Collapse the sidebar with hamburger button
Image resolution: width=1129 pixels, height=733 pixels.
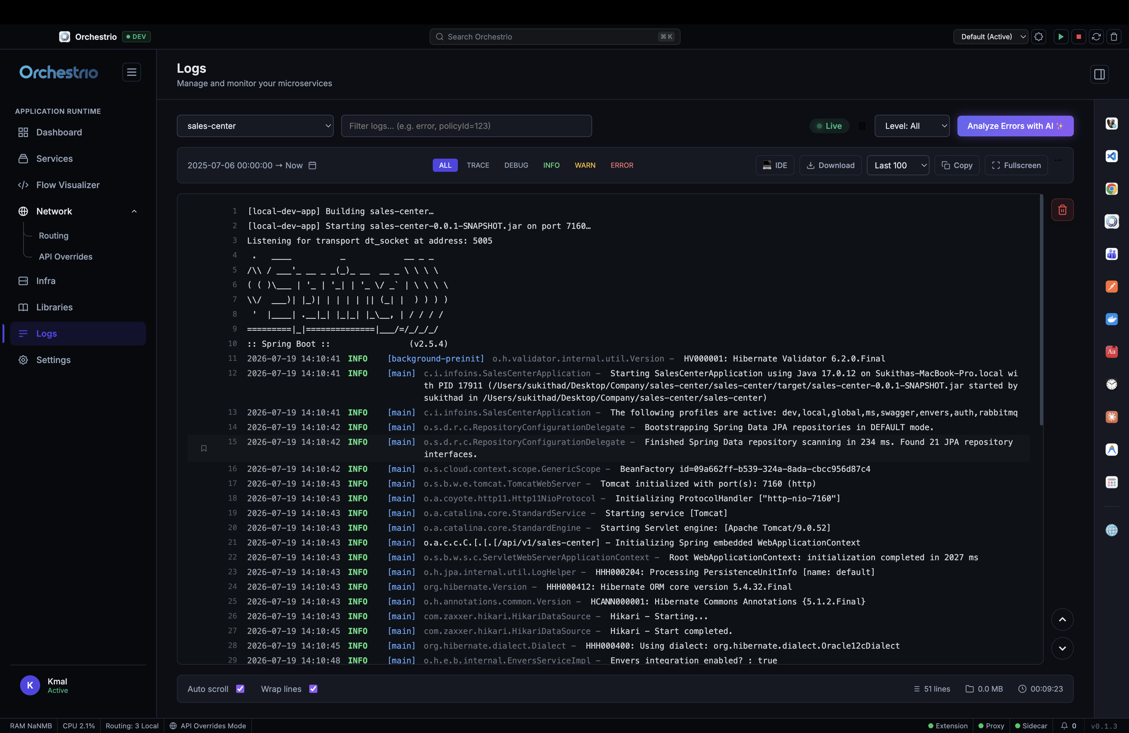(x=131, y=72)
